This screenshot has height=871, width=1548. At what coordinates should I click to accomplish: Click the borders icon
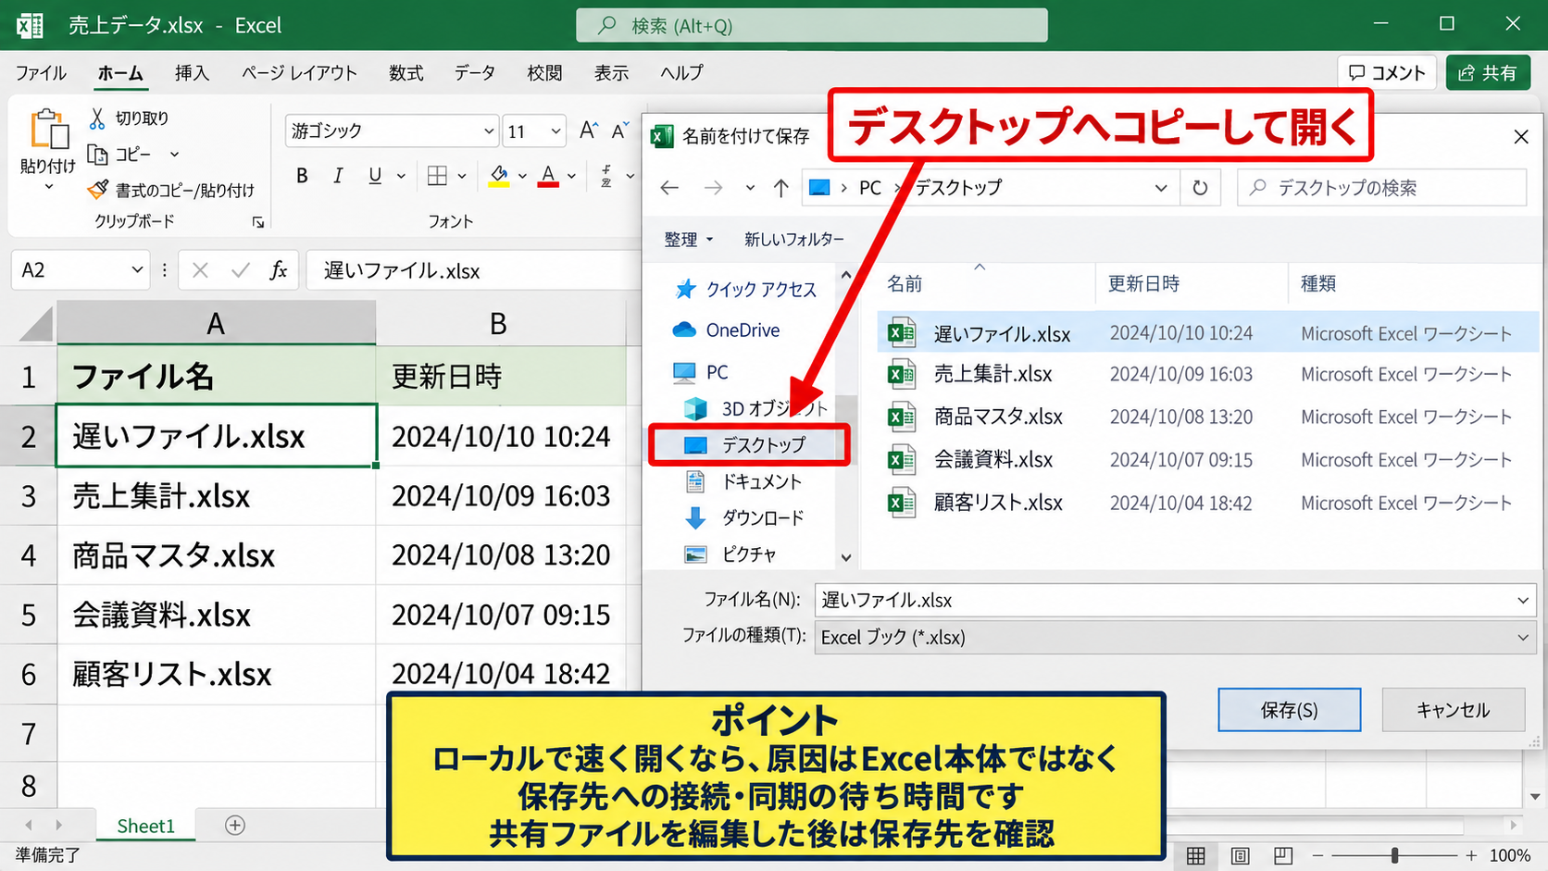click(x=437, y=176)
